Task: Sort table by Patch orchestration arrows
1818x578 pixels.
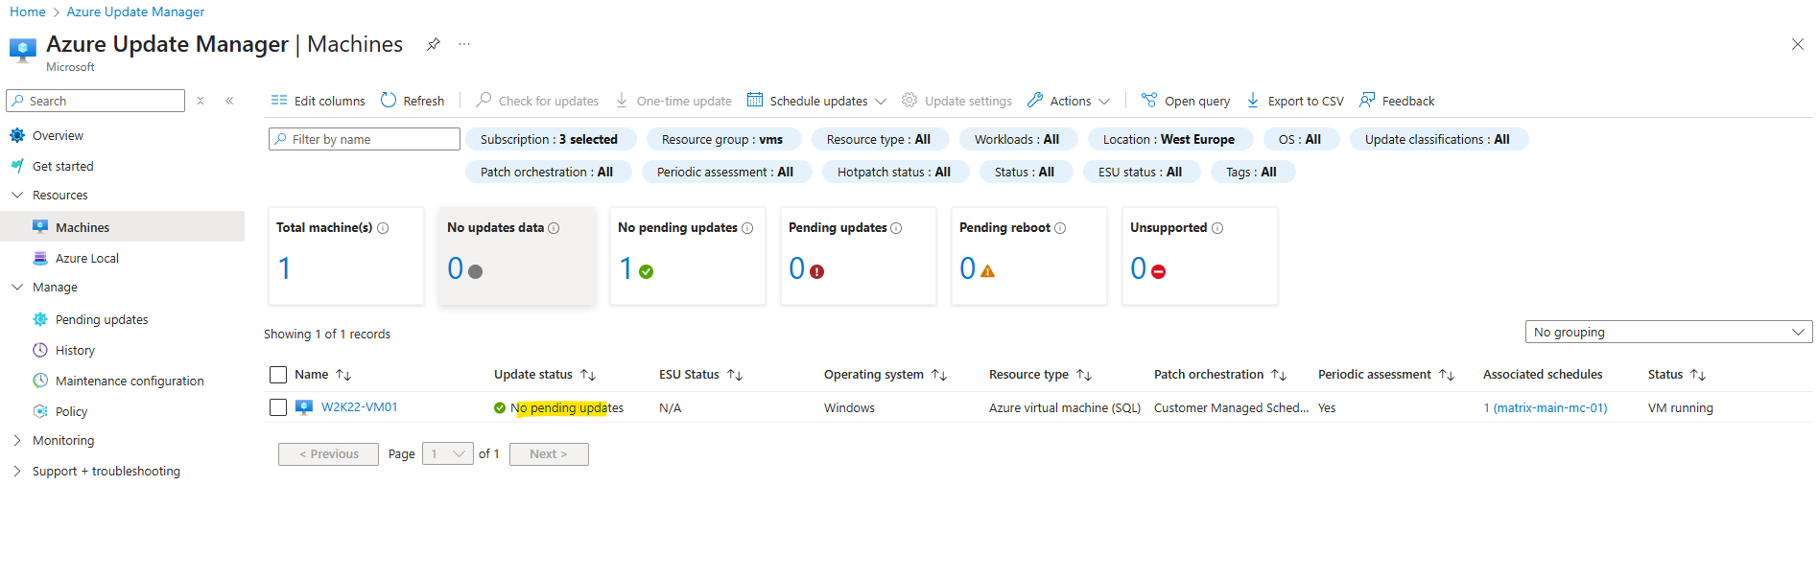Action: coord(1279,375)
